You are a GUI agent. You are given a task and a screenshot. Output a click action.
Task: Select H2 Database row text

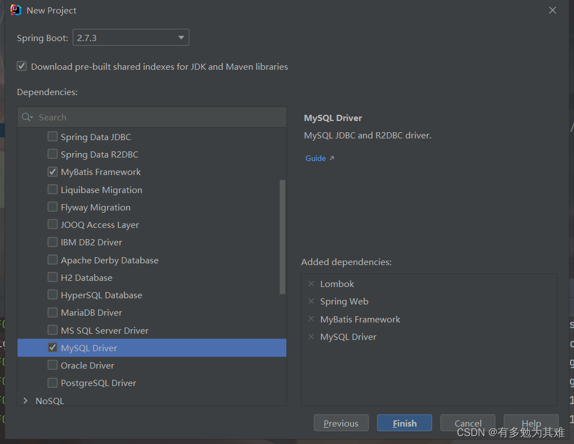[x=87, y=277]
